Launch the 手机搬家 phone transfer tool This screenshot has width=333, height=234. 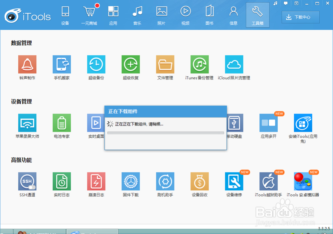click(x=62, y=64)
